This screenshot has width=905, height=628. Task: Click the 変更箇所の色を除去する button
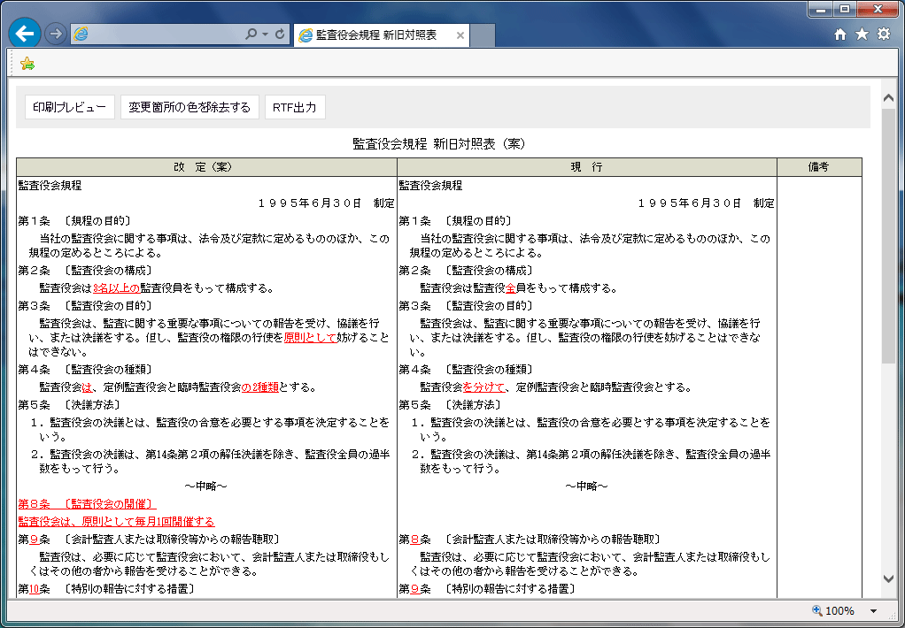point(190,106)
